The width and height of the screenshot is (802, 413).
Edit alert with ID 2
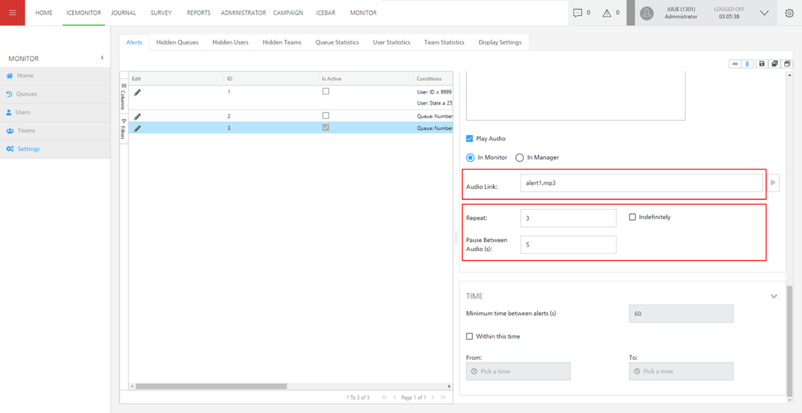[x=137, y=116]
